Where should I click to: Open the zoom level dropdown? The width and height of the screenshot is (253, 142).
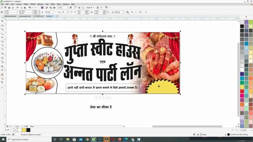pos(68,7)
